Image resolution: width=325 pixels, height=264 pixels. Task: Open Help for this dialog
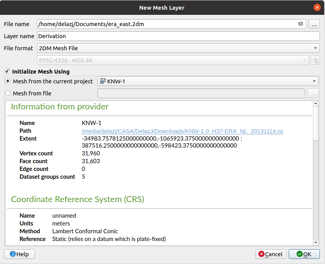19,254
